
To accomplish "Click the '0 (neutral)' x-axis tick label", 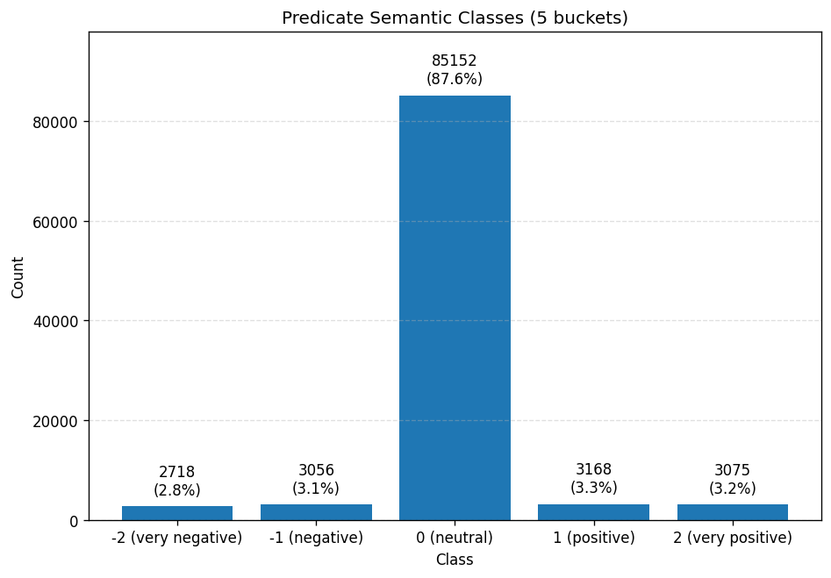I will [x=455, y=538].
